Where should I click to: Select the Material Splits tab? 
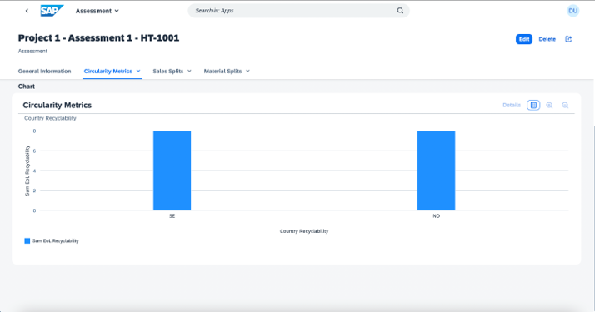pos(222,71)
